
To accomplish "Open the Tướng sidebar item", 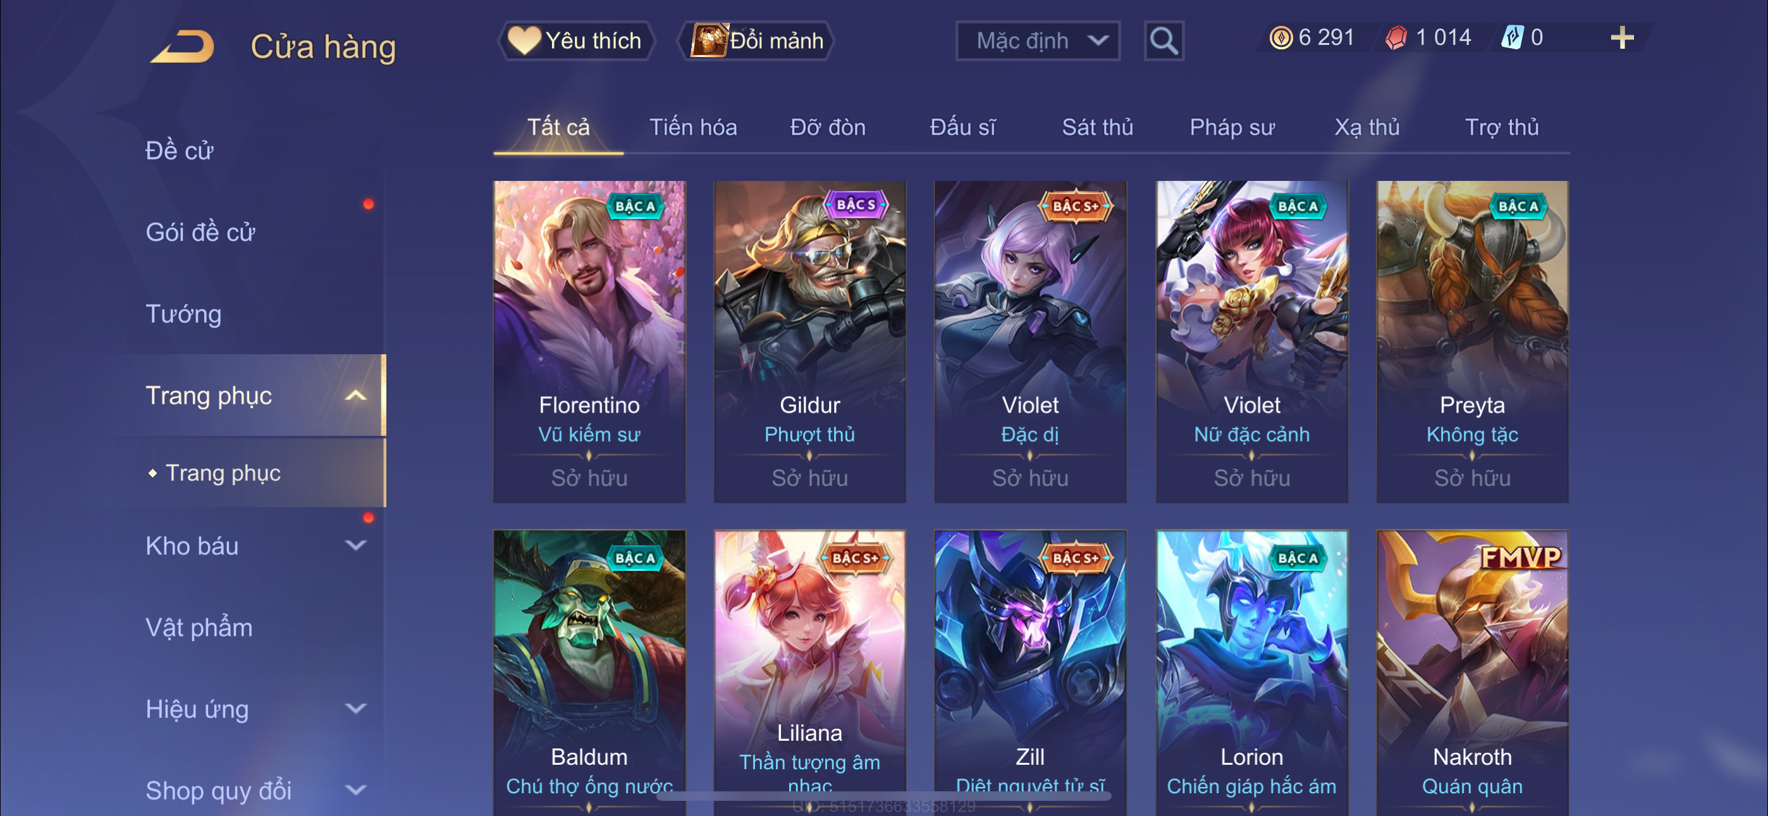I will tap(183, 314).
